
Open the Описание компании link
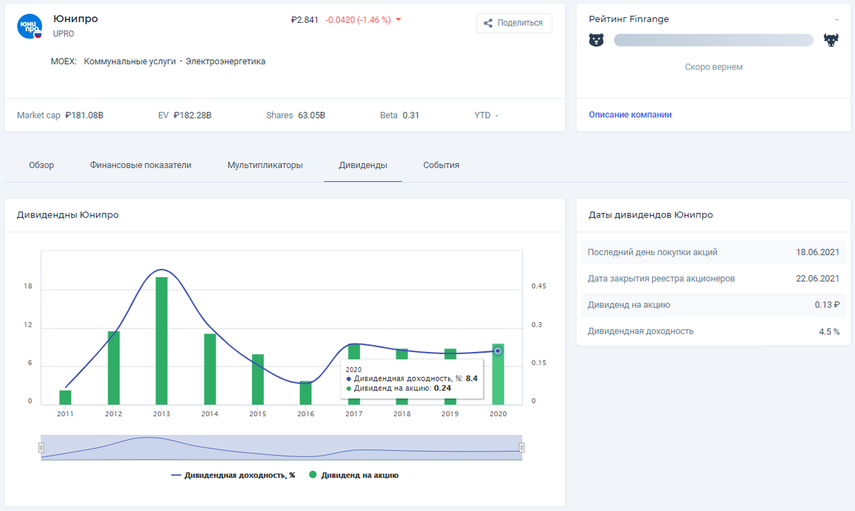click(630, 115)
